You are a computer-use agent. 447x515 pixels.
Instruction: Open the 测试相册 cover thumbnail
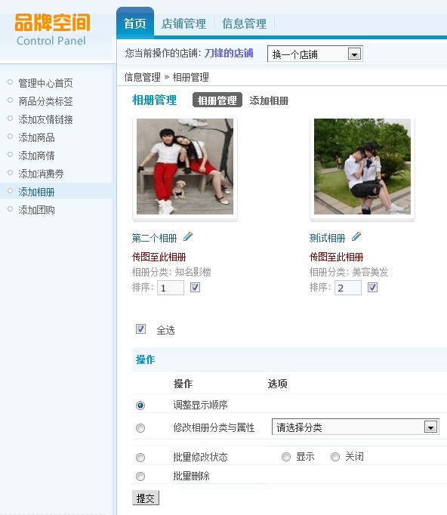(x=362, y=167)
